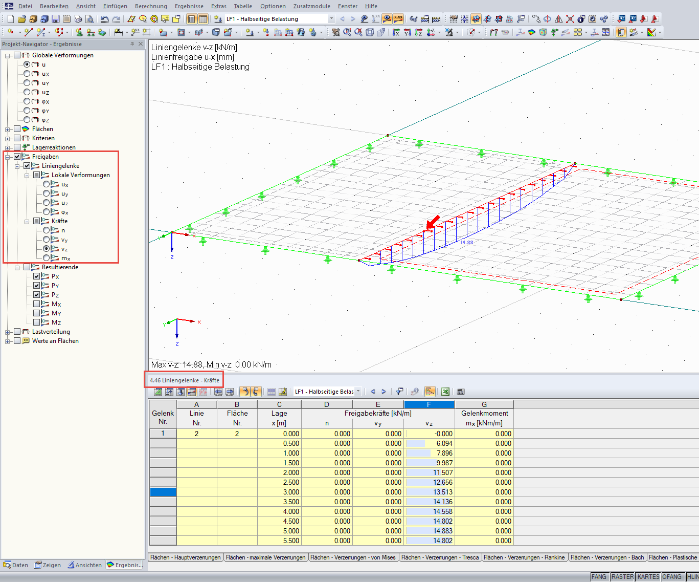Toggle OFANG in status bar
Image resolution: width=699 pixels, height=582 pixels.
[672, 577]
